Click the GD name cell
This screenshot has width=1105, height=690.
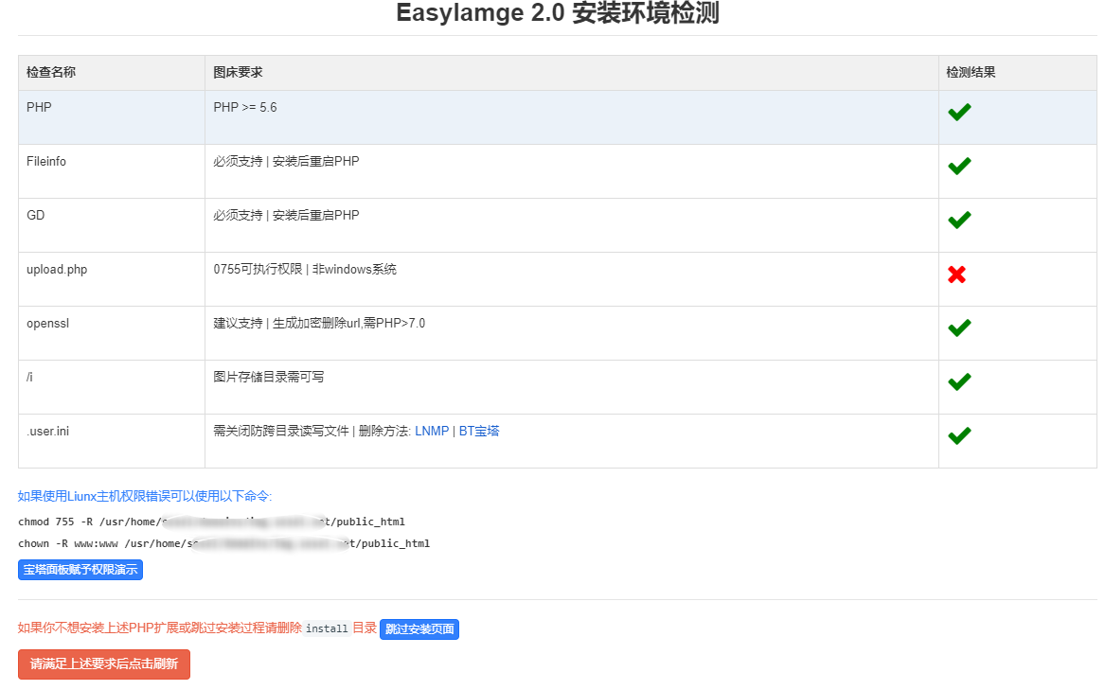tap(112, 225)
